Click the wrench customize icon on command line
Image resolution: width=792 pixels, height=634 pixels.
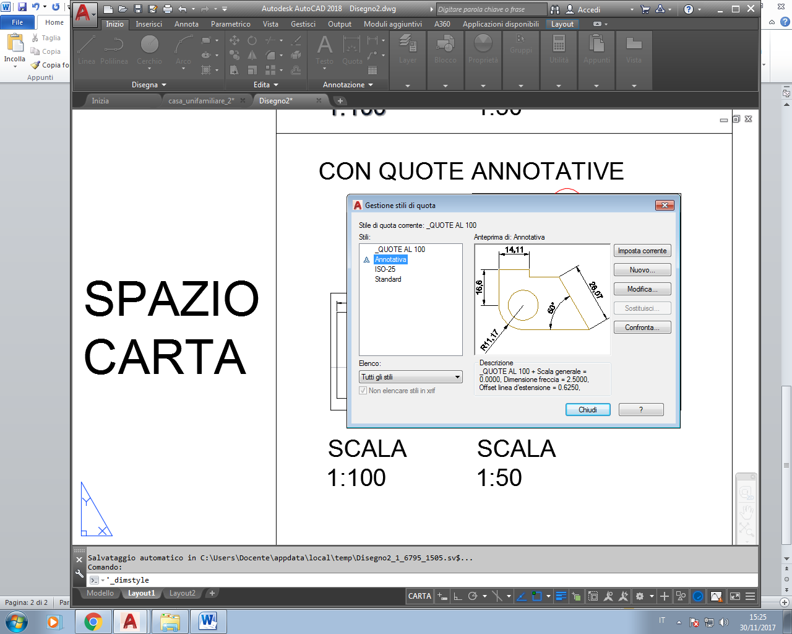point(79,574)
